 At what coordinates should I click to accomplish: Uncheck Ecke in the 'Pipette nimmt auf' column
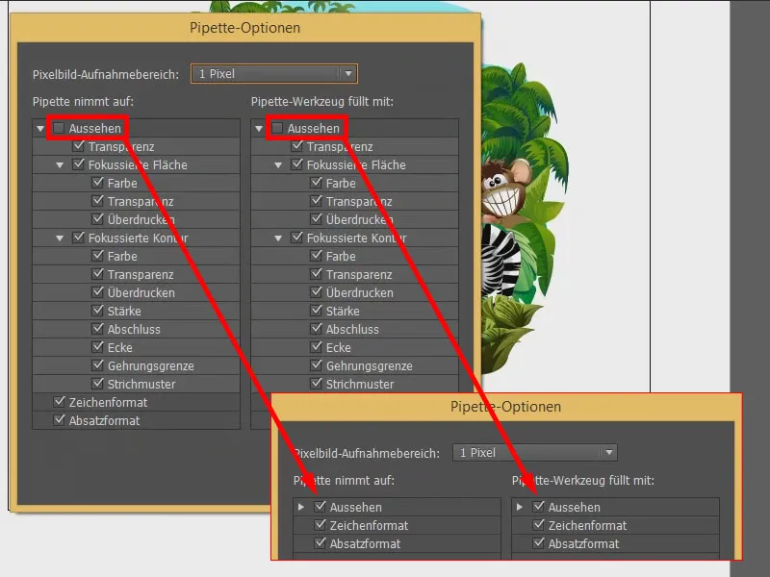click(x=98, y=347)
